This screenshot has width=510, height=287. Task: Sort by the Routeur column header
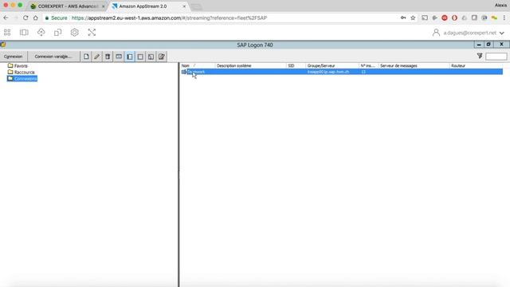point(477,65)
